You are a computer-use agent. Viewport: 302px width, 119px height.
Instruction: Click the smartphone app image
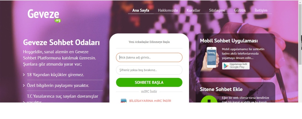[x=211, y=57]
